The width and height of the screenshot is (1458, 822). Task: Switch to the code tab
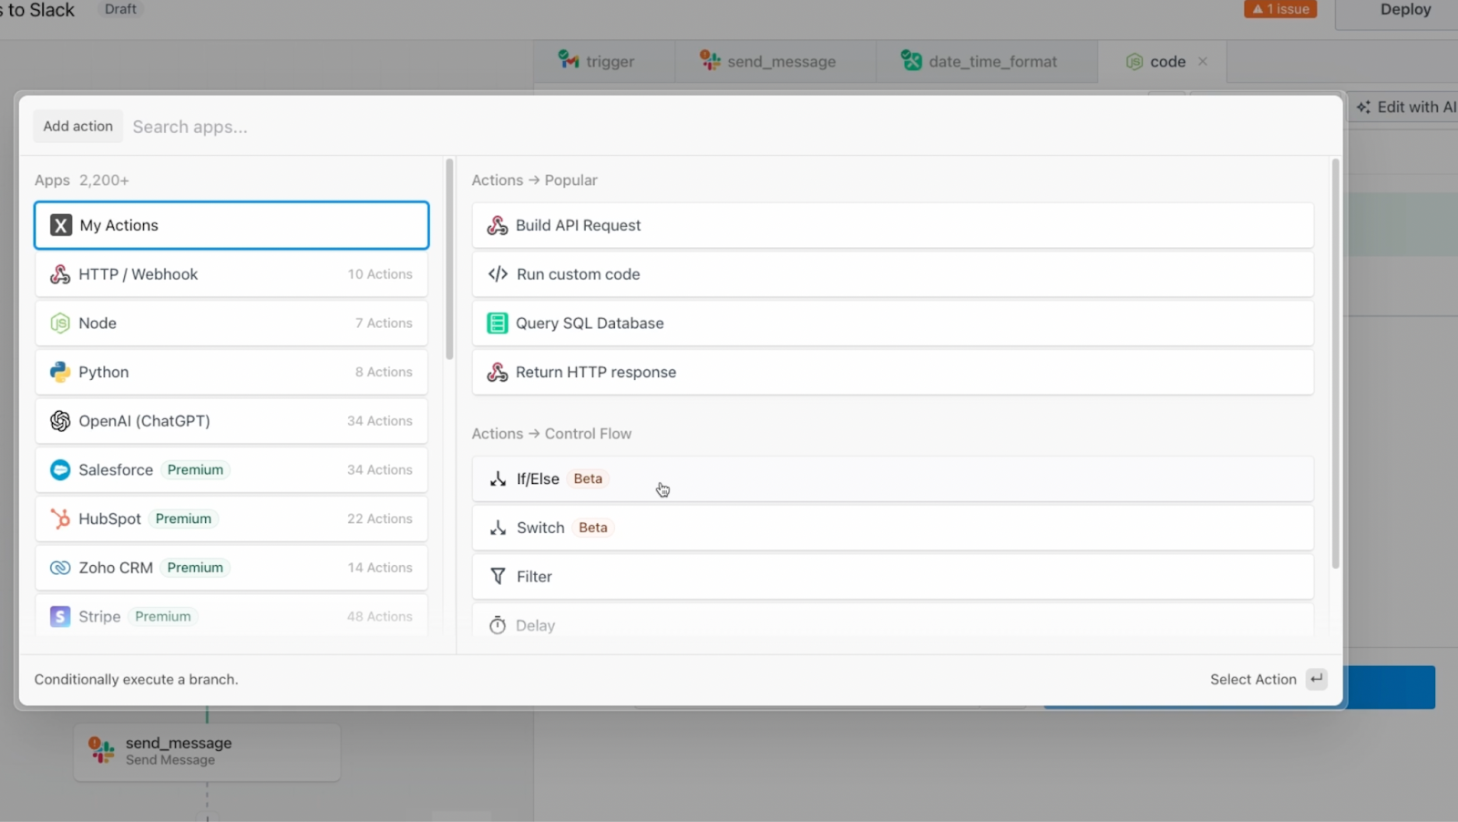(1163, 61)
